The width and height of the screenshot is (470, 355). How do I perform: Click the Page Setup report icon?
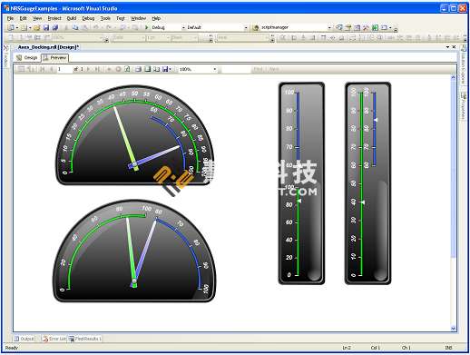click(x=156, y=69)
